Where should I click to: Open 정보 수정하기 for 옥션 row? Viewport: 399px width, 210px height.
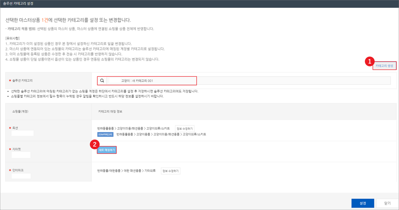(185, 129)
